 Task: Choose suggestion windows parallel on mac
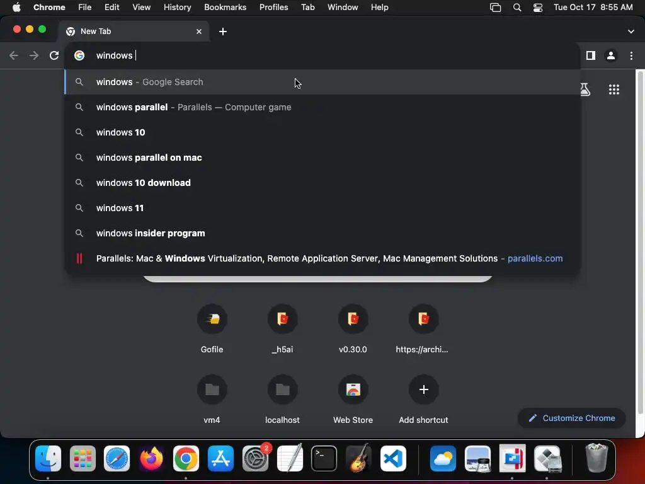(322, 158)
